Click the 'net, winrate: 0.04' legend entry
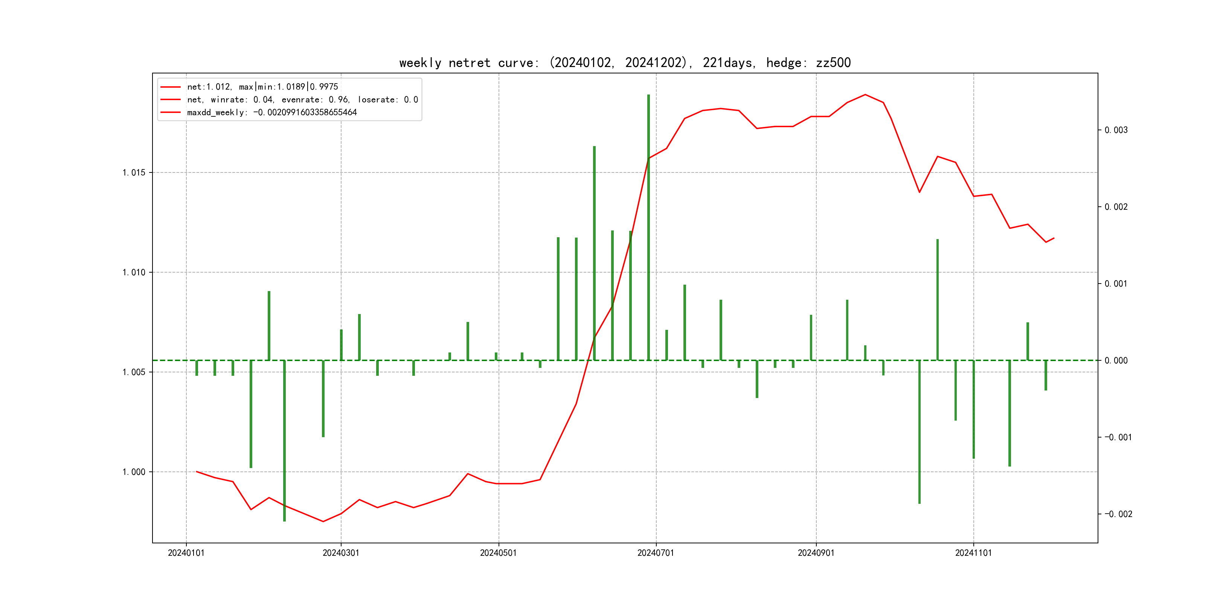 pos(302,100)
